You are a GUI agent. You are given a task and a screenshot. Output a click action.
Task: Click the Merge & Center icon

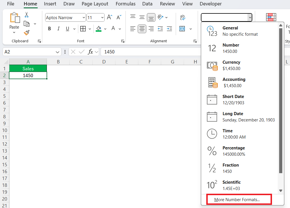pyautogui.click(x=182, y=29)
